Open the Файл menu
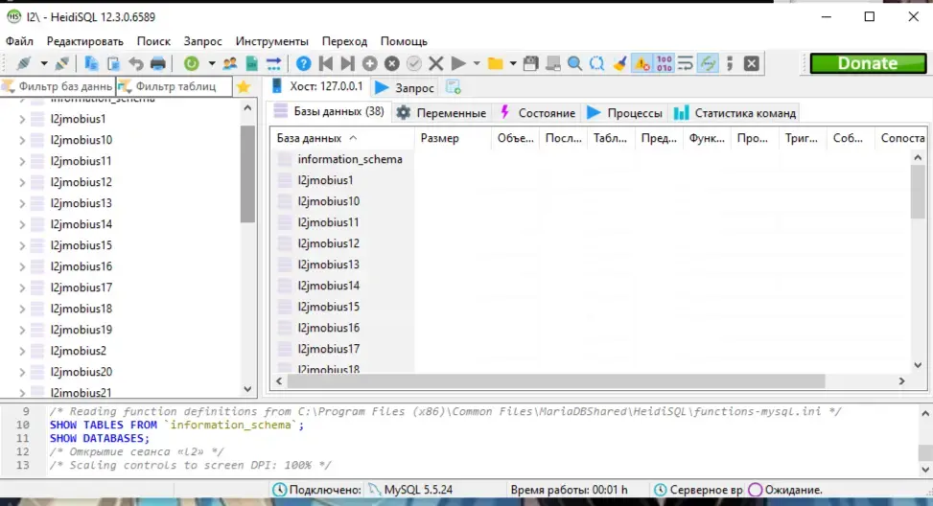The height and width of the screenshot is (506, 933). (19, 41)
